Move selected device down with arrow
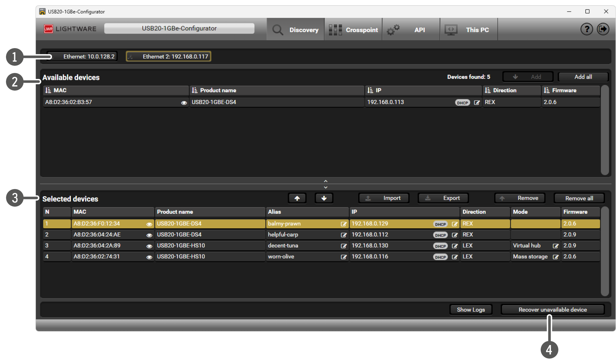Image resolution: width=616 pixels, height=362 pixels. [x=324, y=198]
